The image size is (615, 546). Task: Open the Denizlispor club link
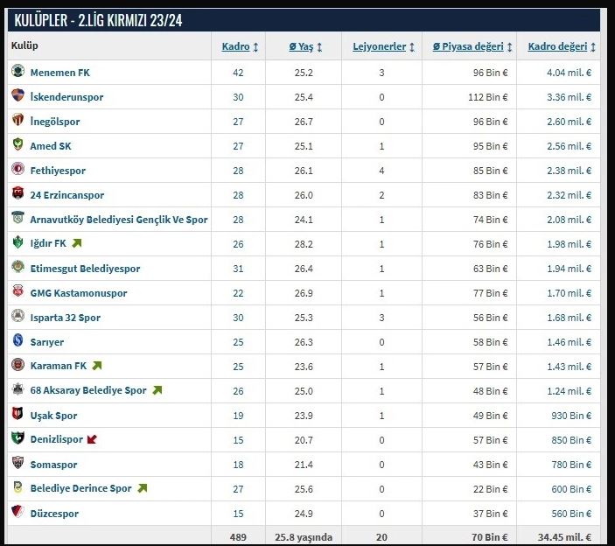point(57,439)
